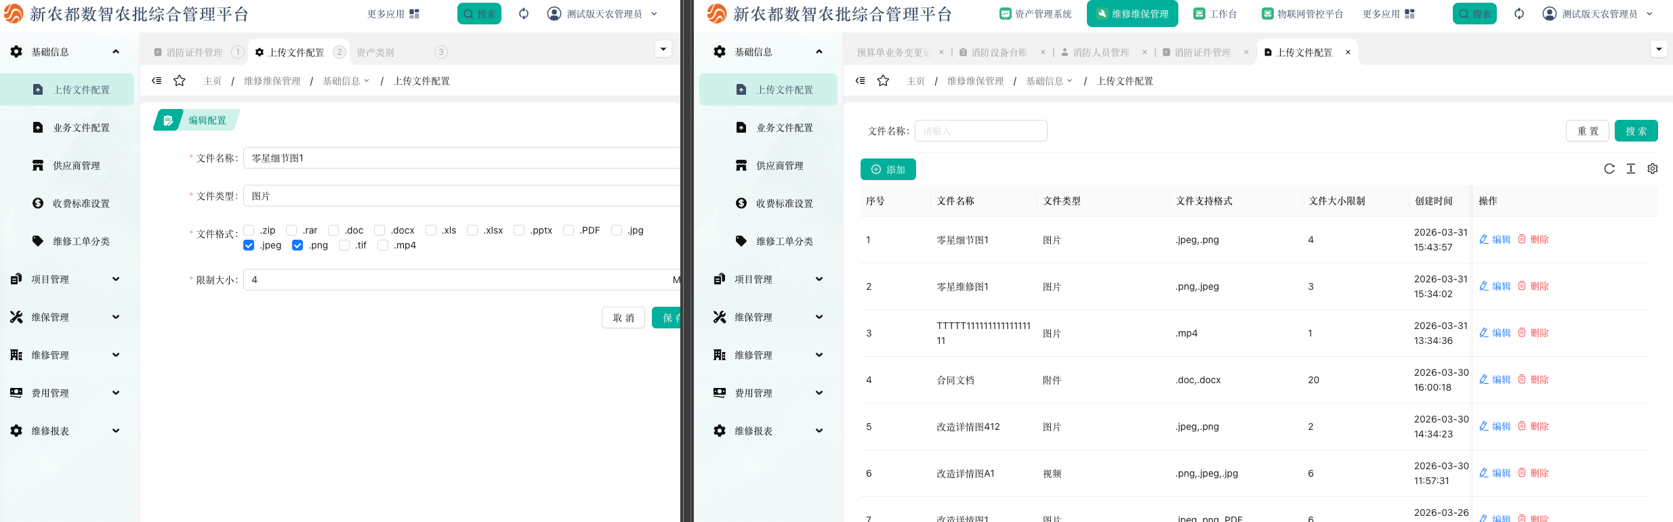Open the table column settings gear icon

pyautogui.click(x=1653, y=169)
